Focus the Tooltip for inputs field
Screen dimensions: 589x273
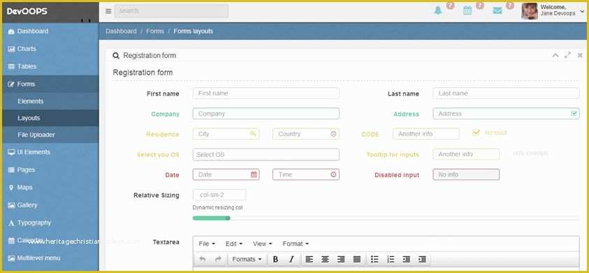(x=466, y=154)
